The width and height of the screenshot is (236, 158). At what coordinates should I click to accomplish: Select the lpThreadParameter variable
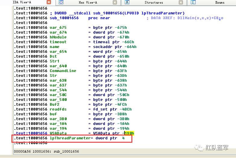click(x=70, y=138)
